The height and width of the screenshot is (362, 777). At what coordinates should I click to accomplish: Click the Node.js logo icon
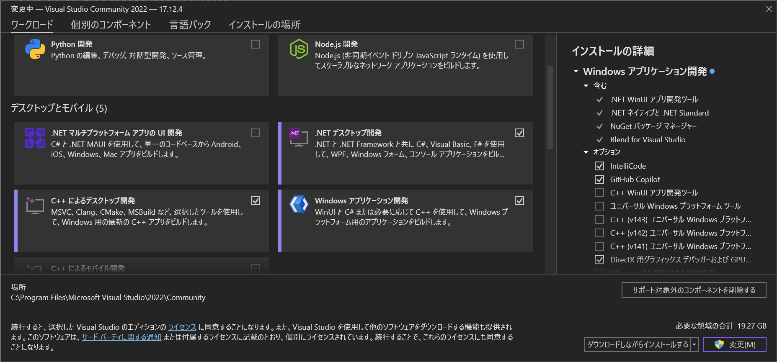[x=299, y=49]
